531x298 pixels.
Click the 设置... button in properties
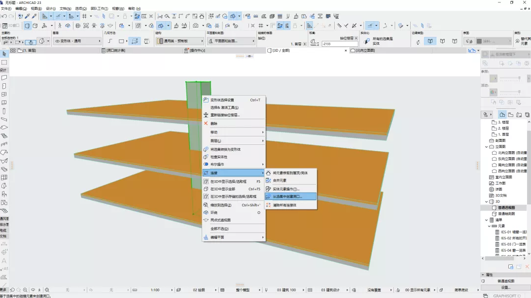tap(505, 287)
